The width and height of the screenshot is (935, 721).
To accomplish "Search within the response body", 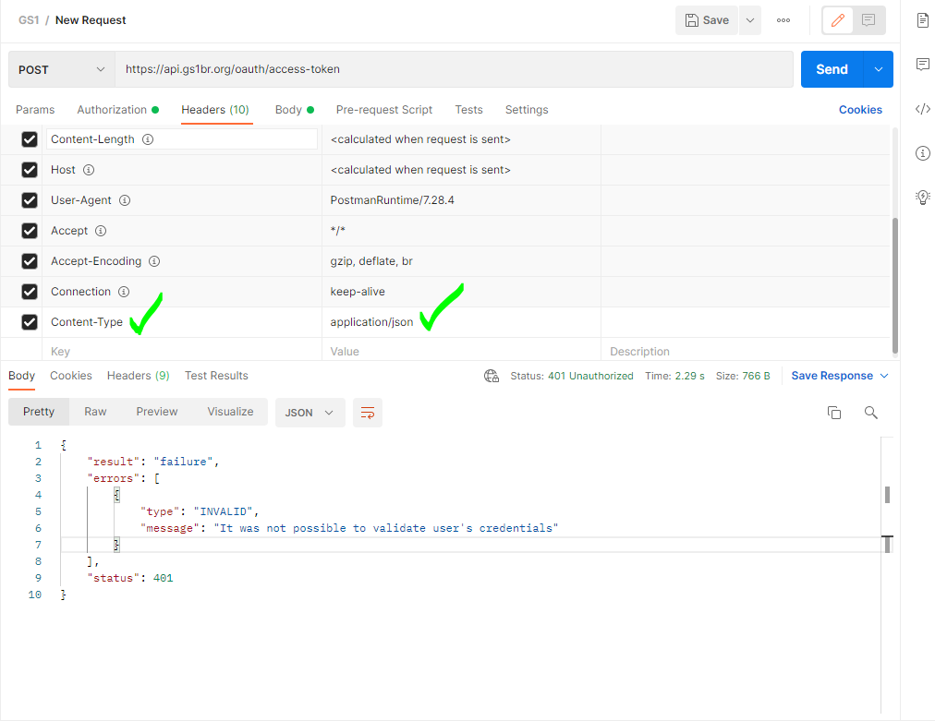I will pos(870,413).
